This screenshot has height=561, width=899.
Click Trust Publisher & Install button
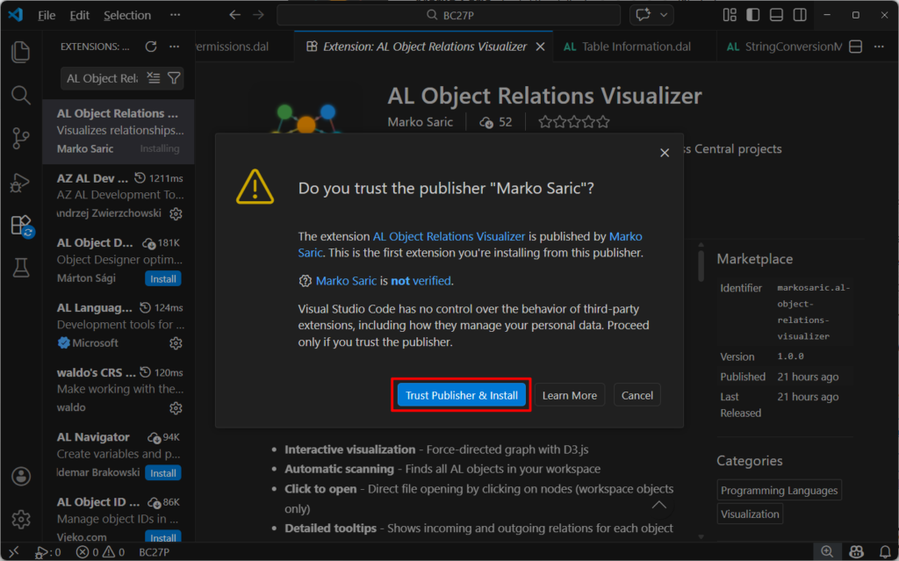[461, 395]
